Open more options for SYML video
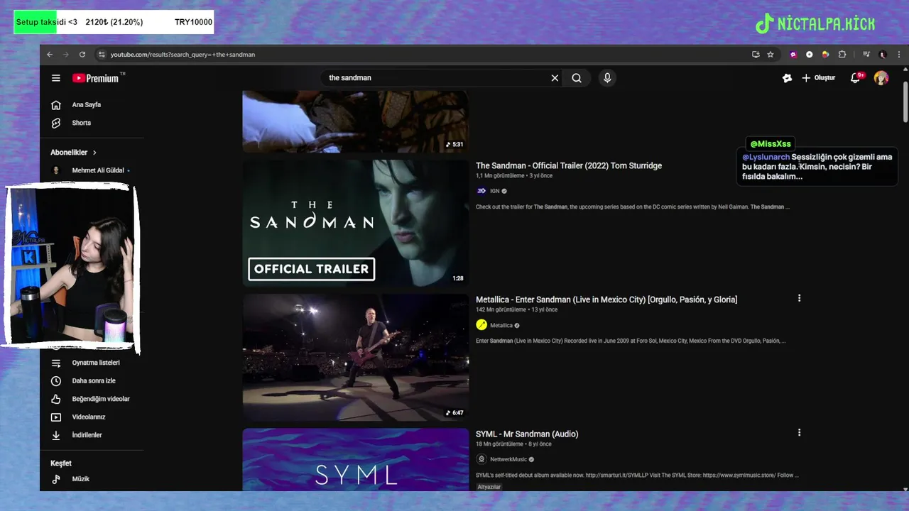 pos(799,432)
